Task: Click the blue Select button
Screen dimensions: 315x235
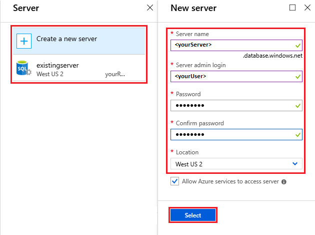Action: point(193,215)
